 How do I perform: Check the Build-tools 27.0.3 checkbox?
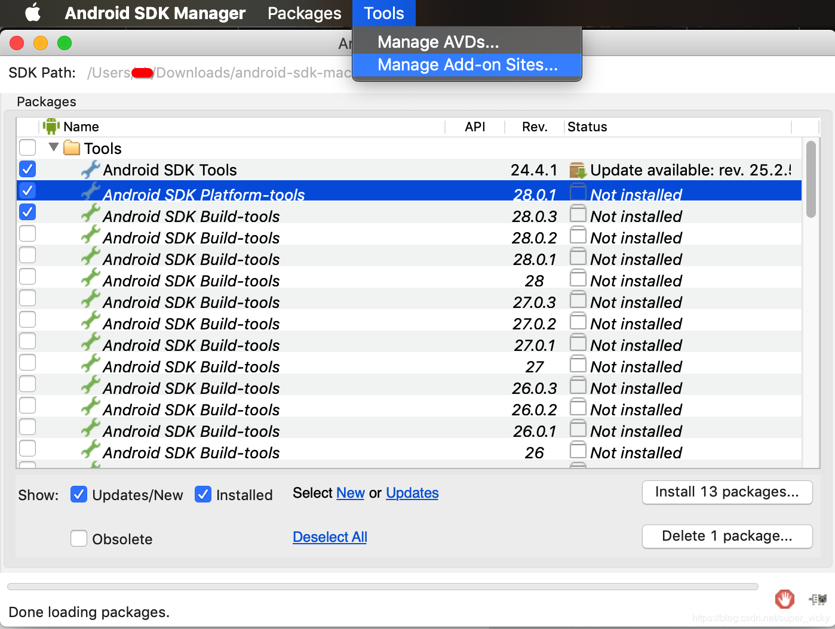[x=27, y=298]
